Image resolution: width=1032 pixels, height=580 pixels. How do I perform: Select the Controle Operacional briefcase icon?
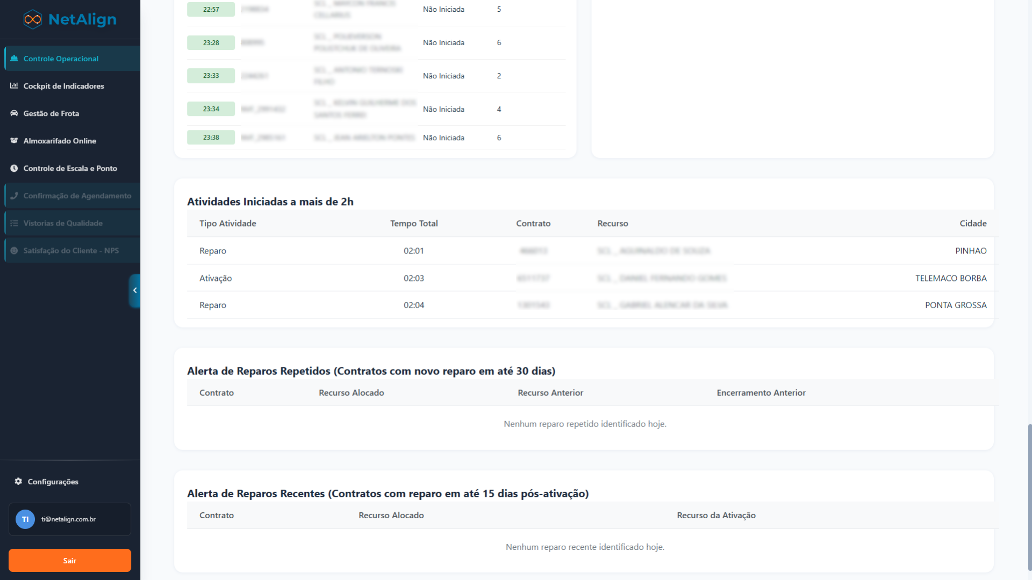14,59
